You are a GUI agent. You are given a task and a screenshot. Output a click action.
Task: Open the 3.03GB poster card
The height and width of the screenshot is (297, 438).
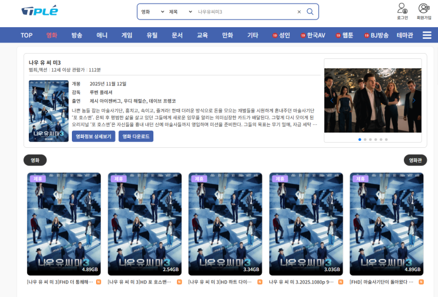306,224
